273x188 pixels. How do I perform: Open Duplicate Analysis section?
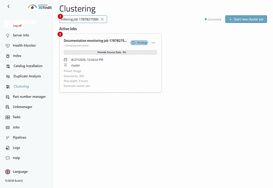coord(27,76)
